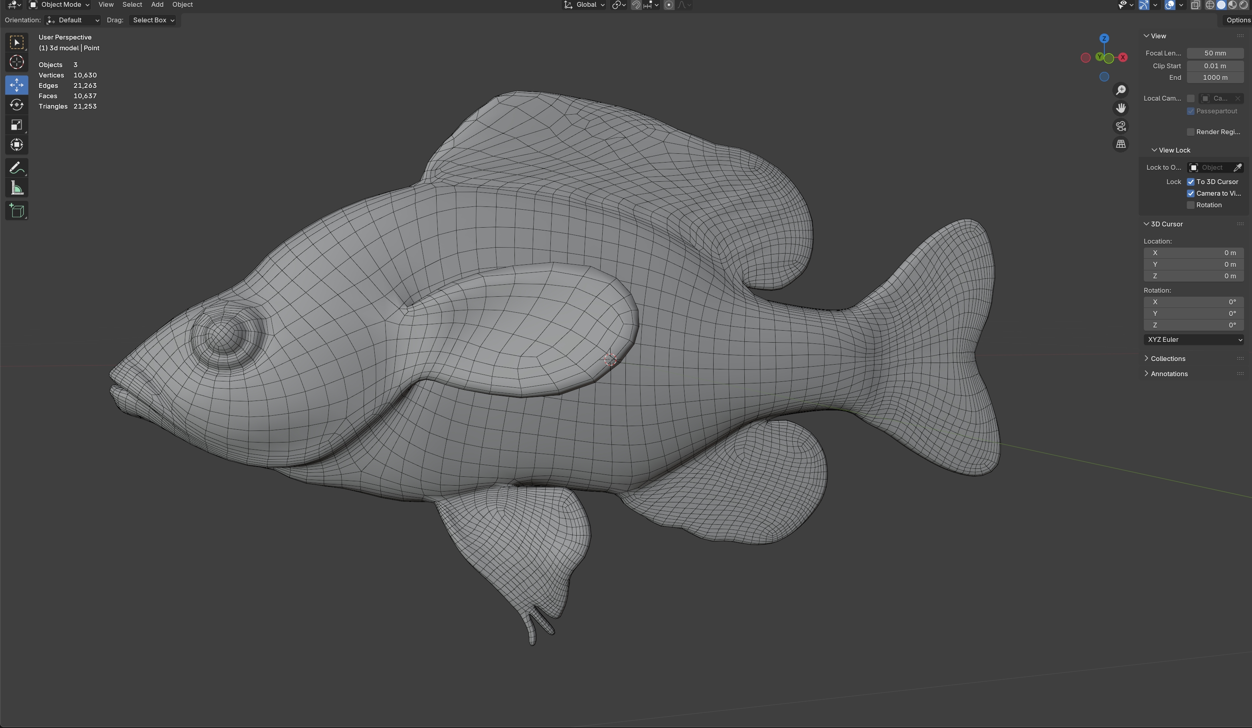Viewport: 1252px width, 728px height.
Task: Activate the Rotate tool
Action: (16, 105)
